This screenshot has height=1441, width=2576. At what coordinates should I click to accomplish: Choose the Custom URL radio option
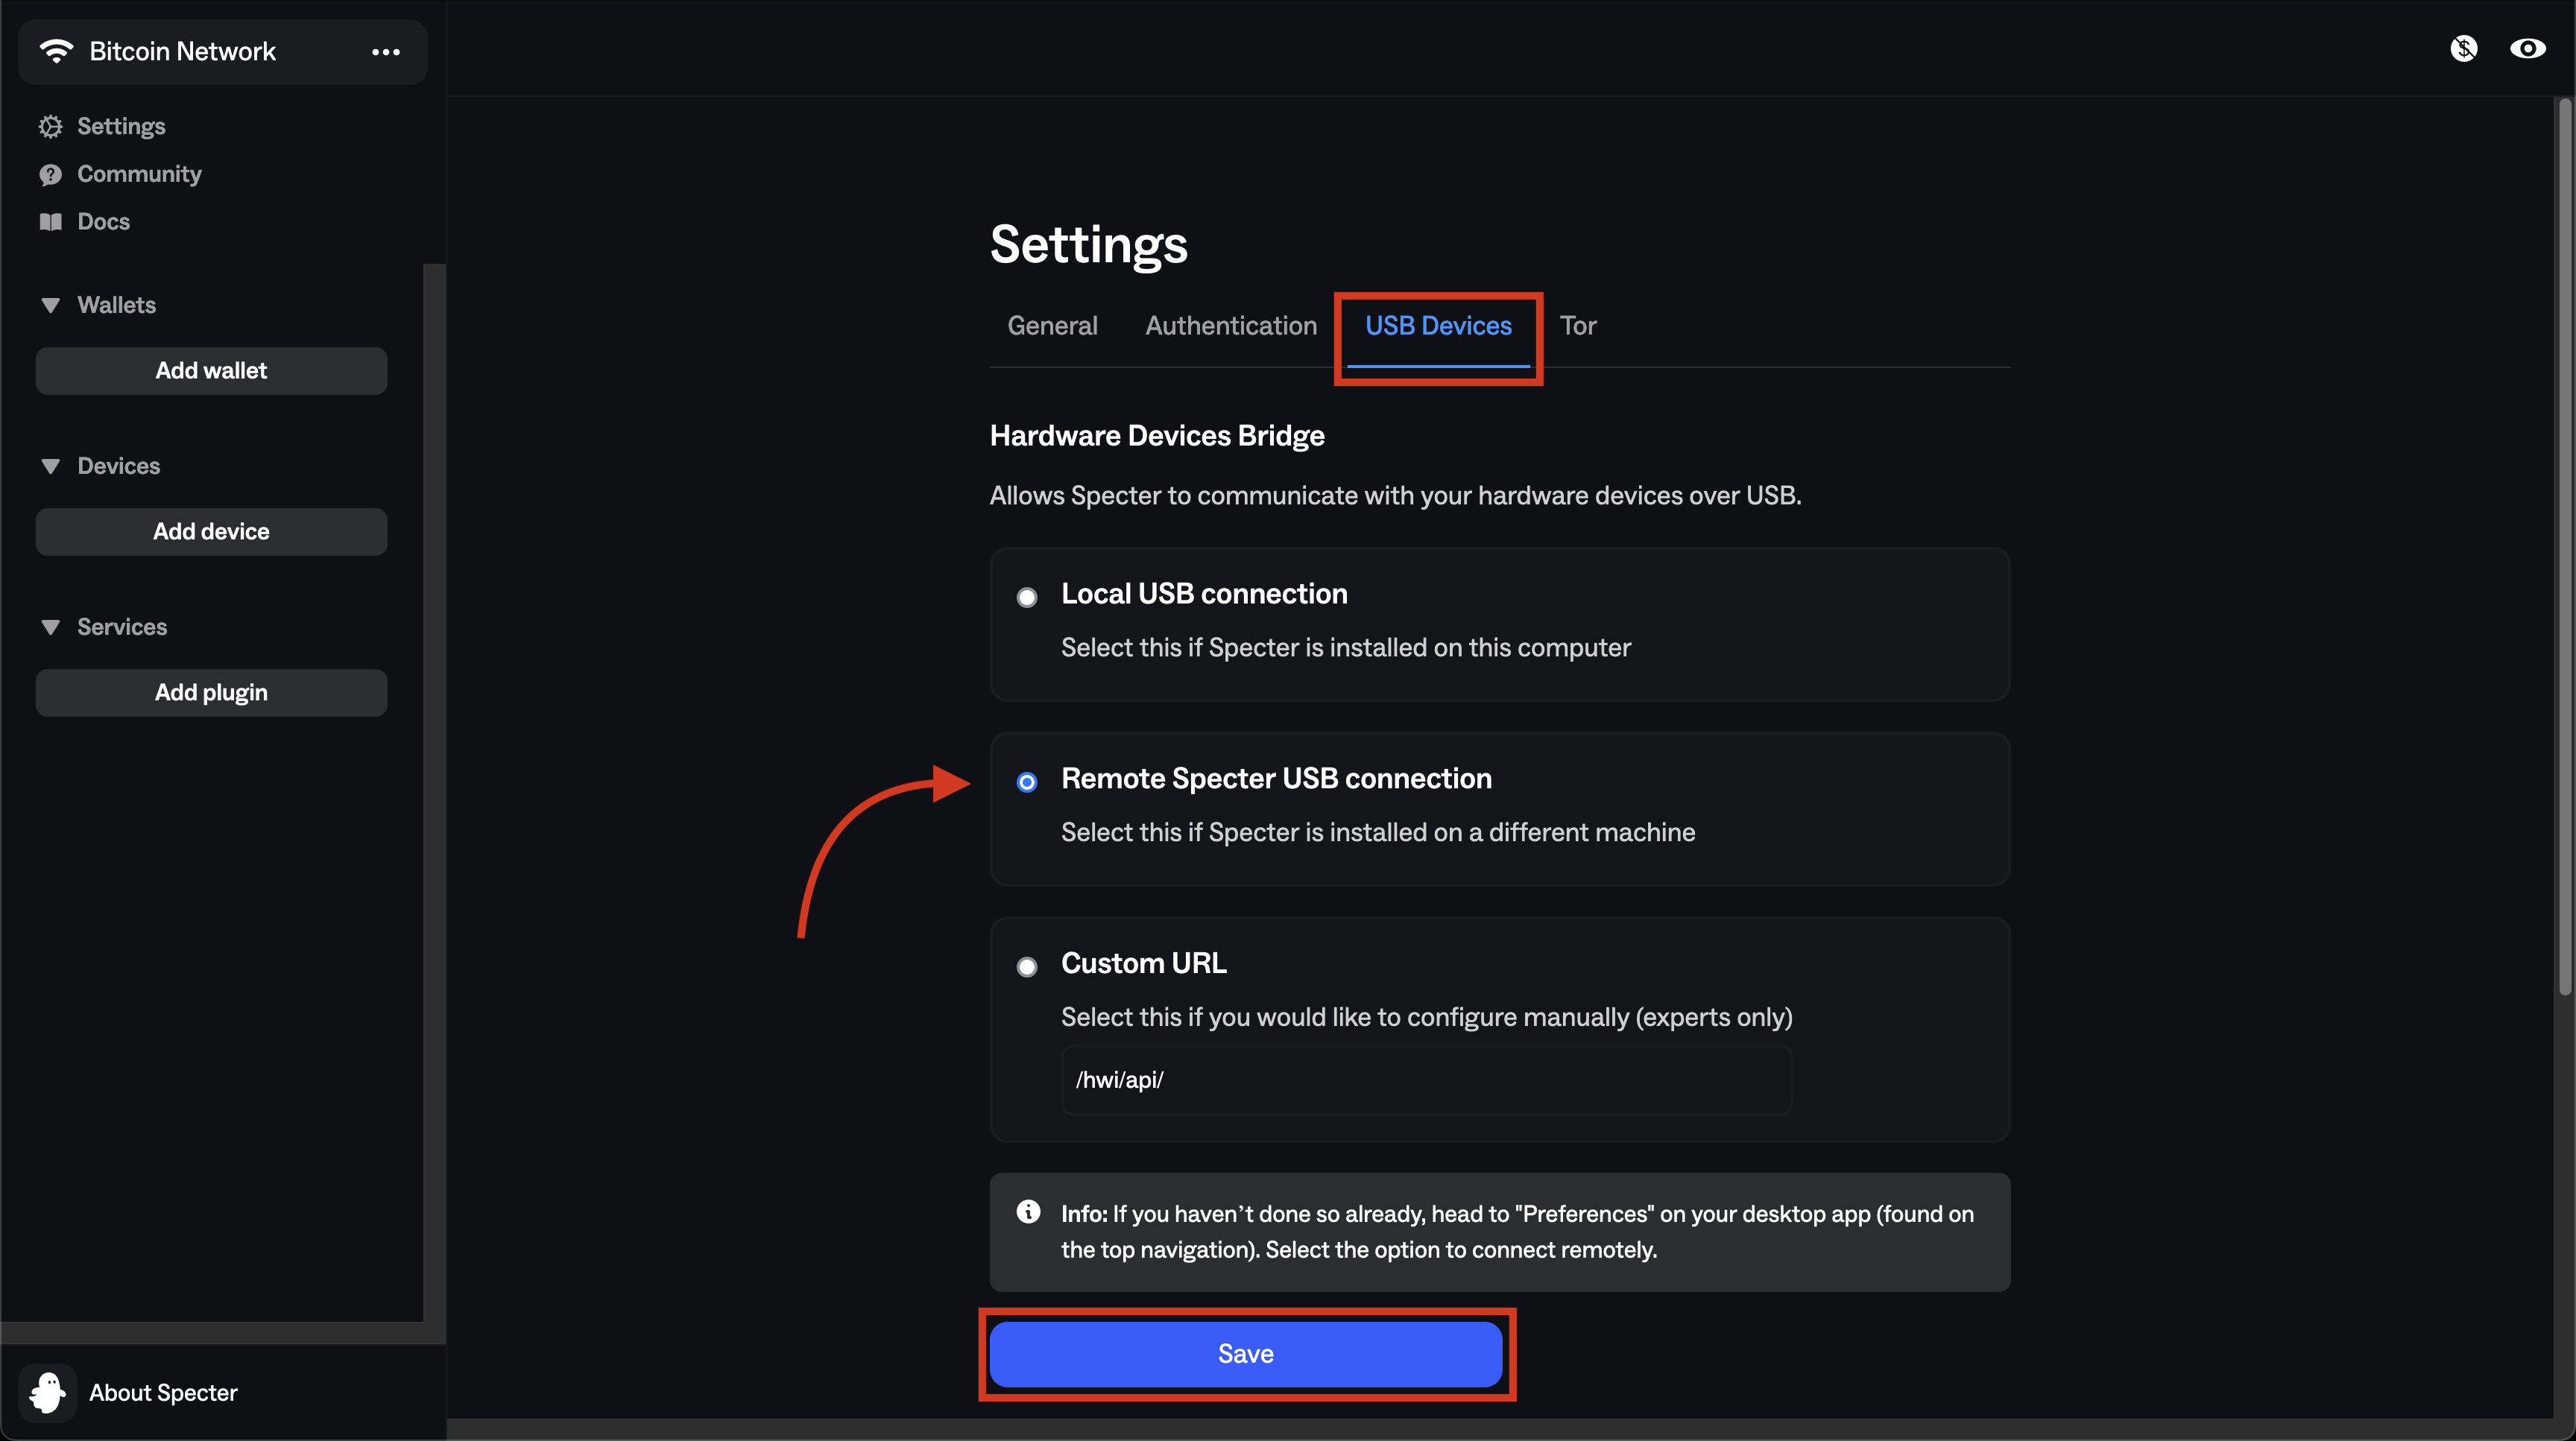click(x=1027, y=967)
